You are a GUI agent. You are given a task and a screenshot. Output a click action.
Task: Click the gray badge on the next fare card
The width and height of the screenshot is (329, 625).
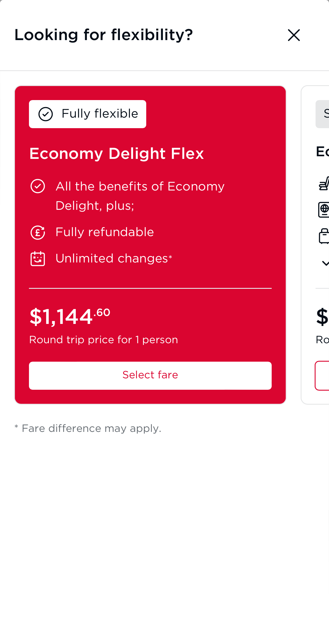point(322,114)
